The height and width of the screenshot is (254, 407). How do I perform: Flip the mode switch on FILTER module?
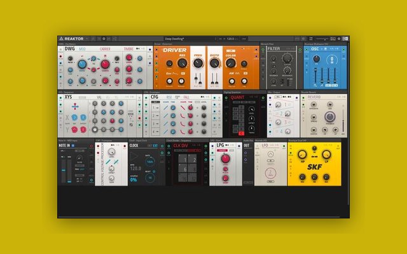[x=288, y=82]
